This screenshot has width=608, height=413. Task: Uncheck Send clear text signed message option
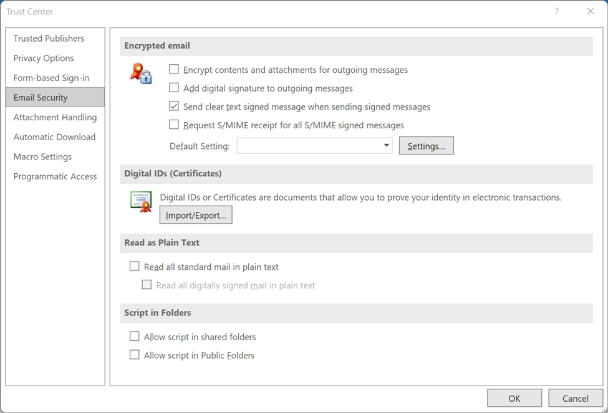(174, 107)
